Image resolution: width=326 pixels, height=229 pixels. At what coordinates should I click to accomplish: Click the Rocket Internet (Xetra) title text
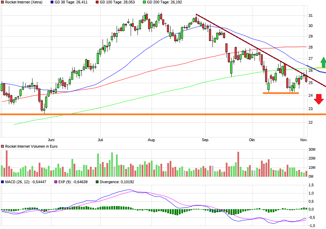click(x=24, y=2)
